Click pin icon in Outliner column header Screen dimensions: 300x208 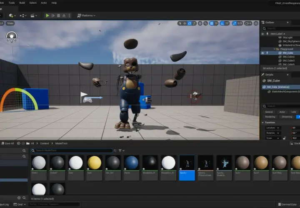(x=267, y=34)
